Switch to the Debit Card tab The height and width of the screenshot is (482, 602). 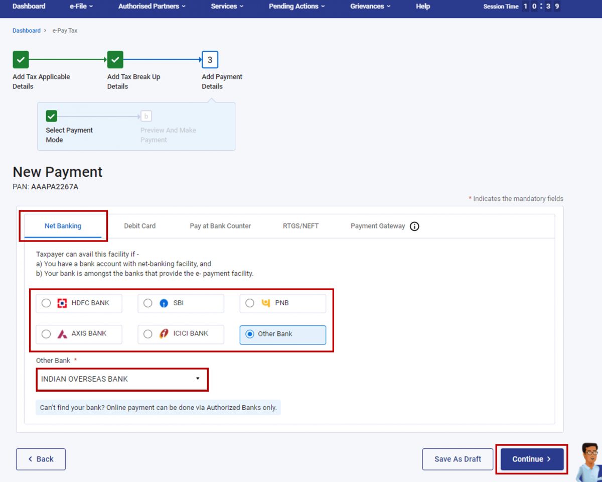[139, 226]
